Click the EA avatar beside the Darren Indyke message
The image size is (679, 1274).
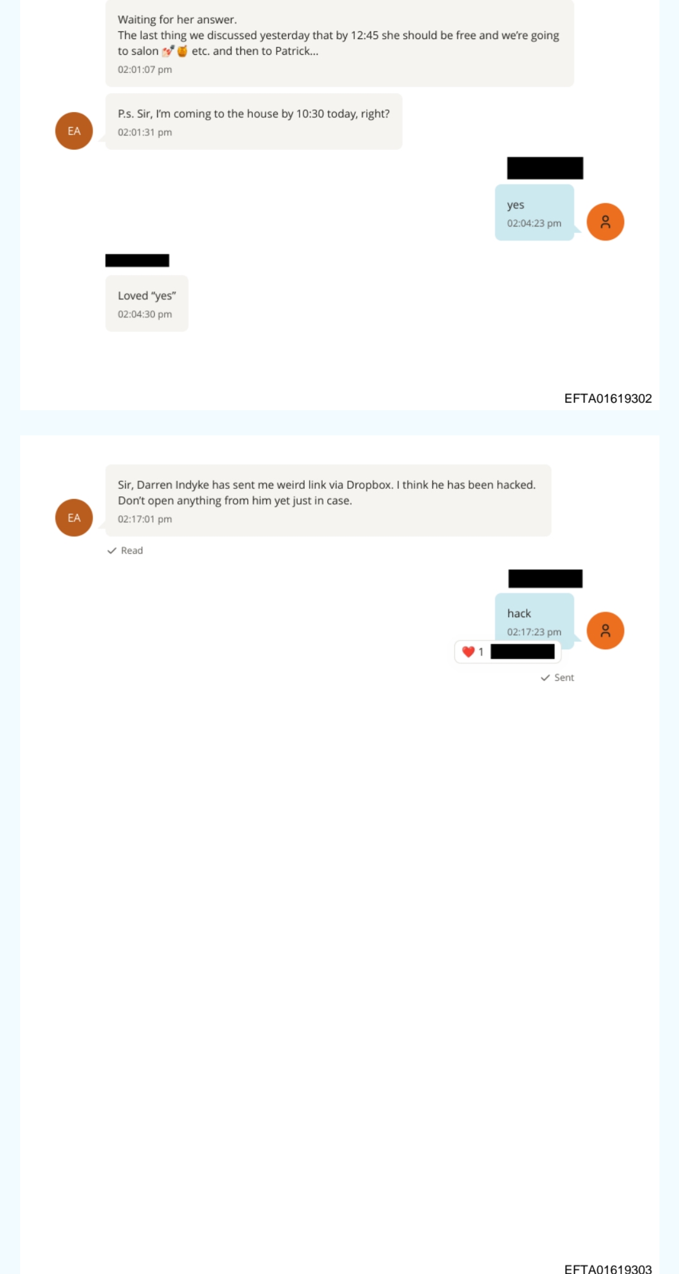pos(74,518)
